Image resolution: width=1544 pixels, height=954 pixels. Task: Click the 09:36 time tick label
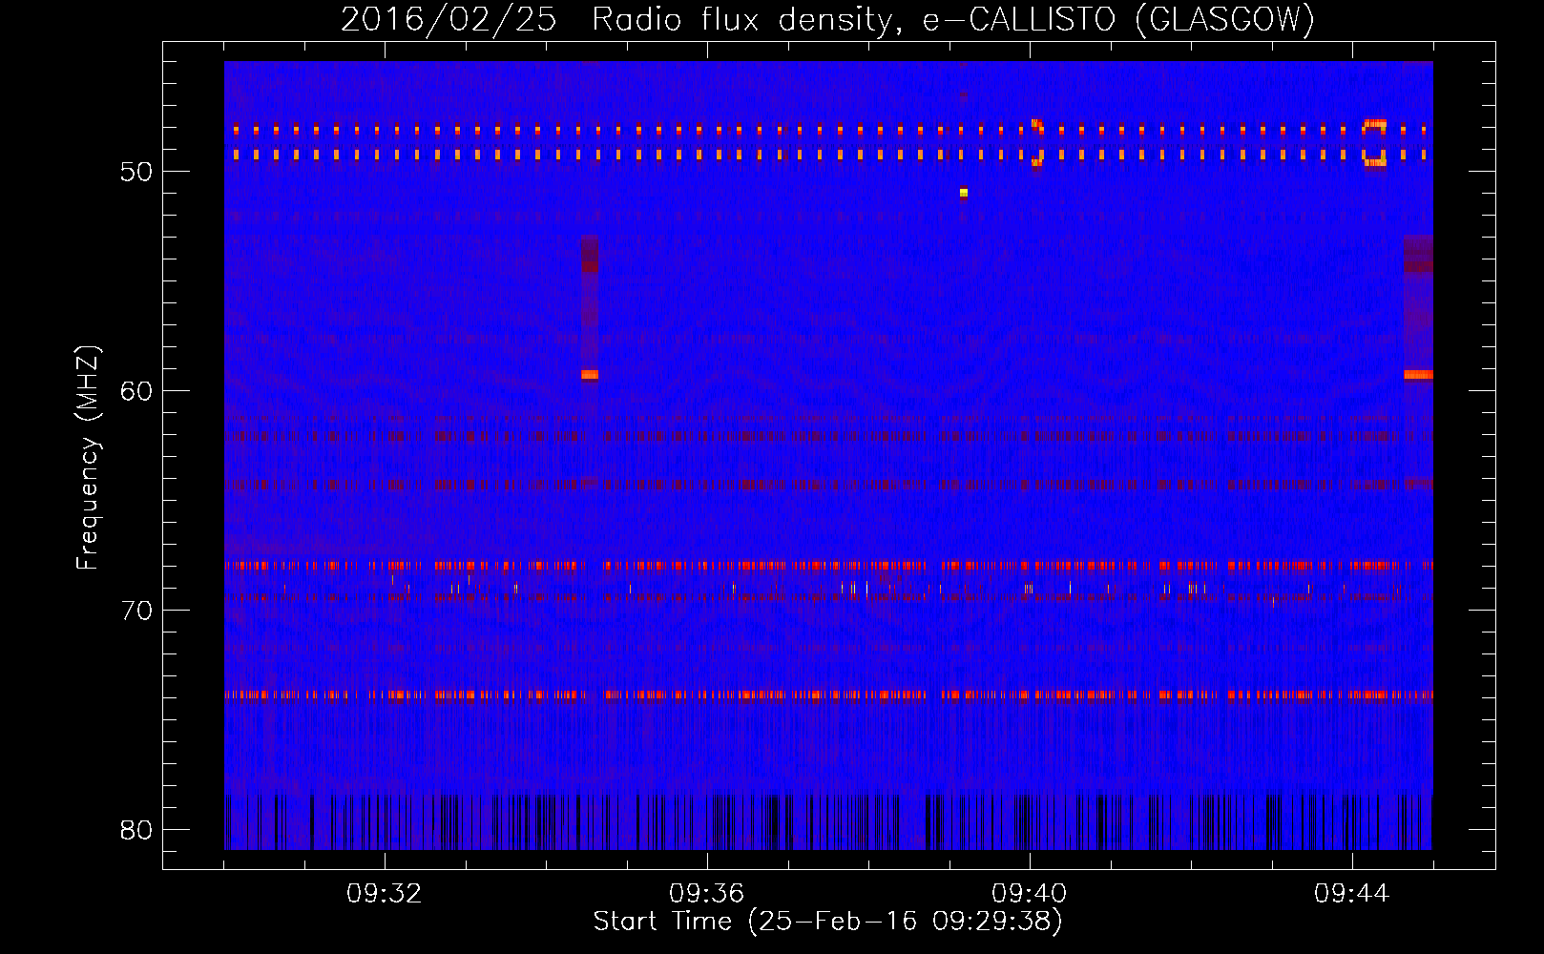(706, 894)
